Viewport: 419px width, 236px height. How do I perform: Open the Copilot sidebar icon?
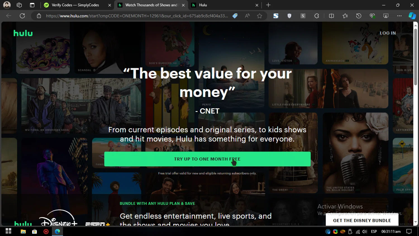pos(412,16)
